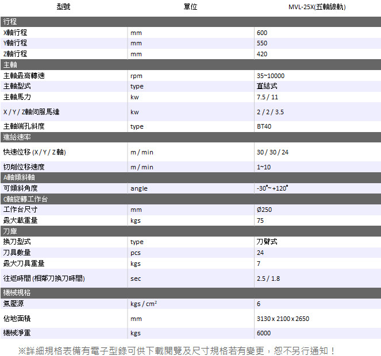The height and width of the screenshot is (356, 381).
Task: Click the tool change time 2.5 / 1.8
Action: click(268, 278)
